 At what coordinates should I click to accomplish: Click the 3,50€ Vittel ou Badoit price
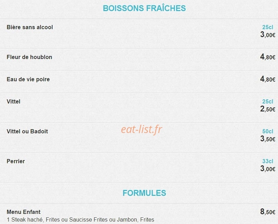click(x=268, y=139)
